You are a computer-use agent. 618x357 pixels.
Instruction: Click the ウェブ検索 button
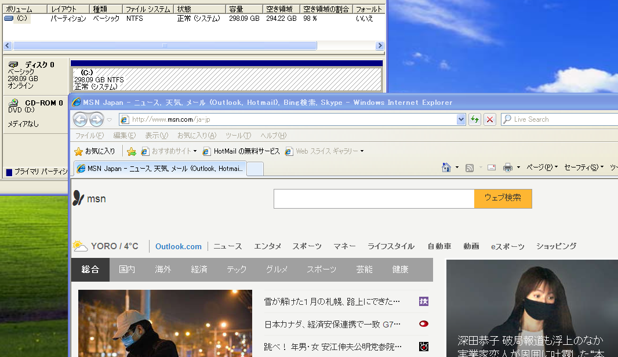[503, 198]
